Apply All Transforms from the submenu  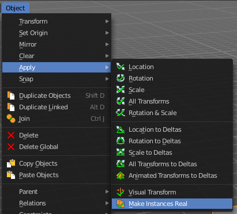click(172, 101)
